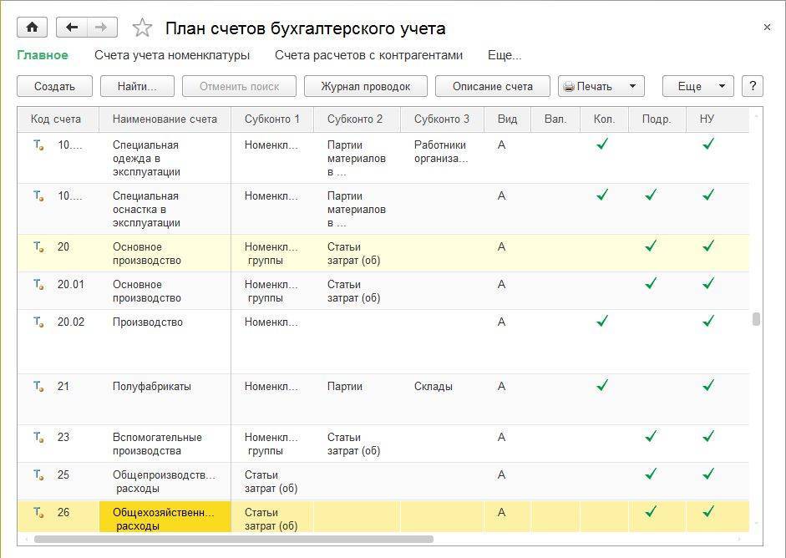Open the Печать dropdown menu

click(601, 86)
